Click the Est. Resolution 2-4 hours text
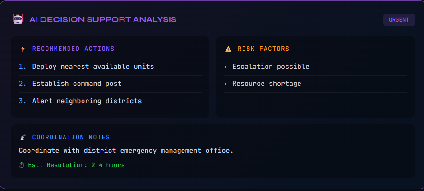This screenshot has height=191, width=424. pos(76,165)
